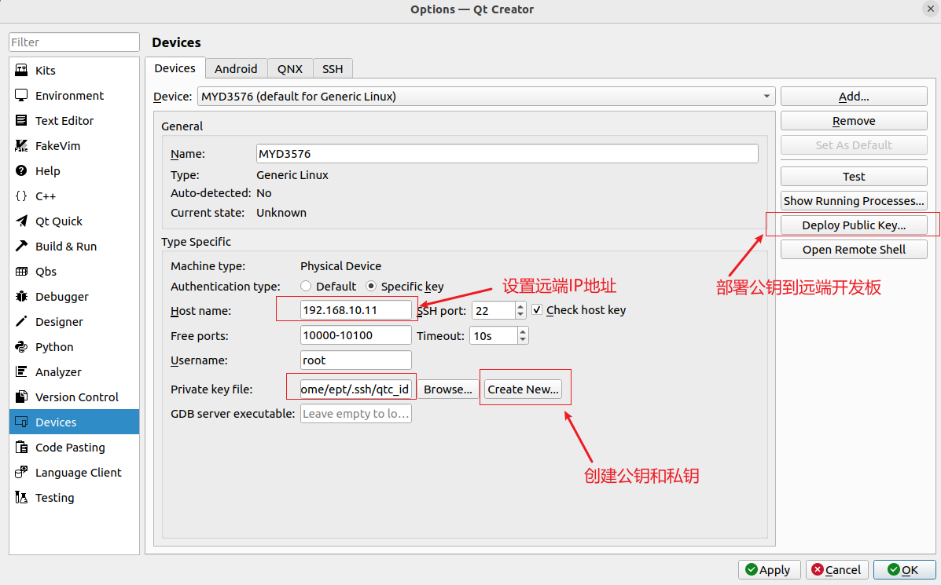
Task: Select the Designer pencil icon
Action: coord(21,322)
